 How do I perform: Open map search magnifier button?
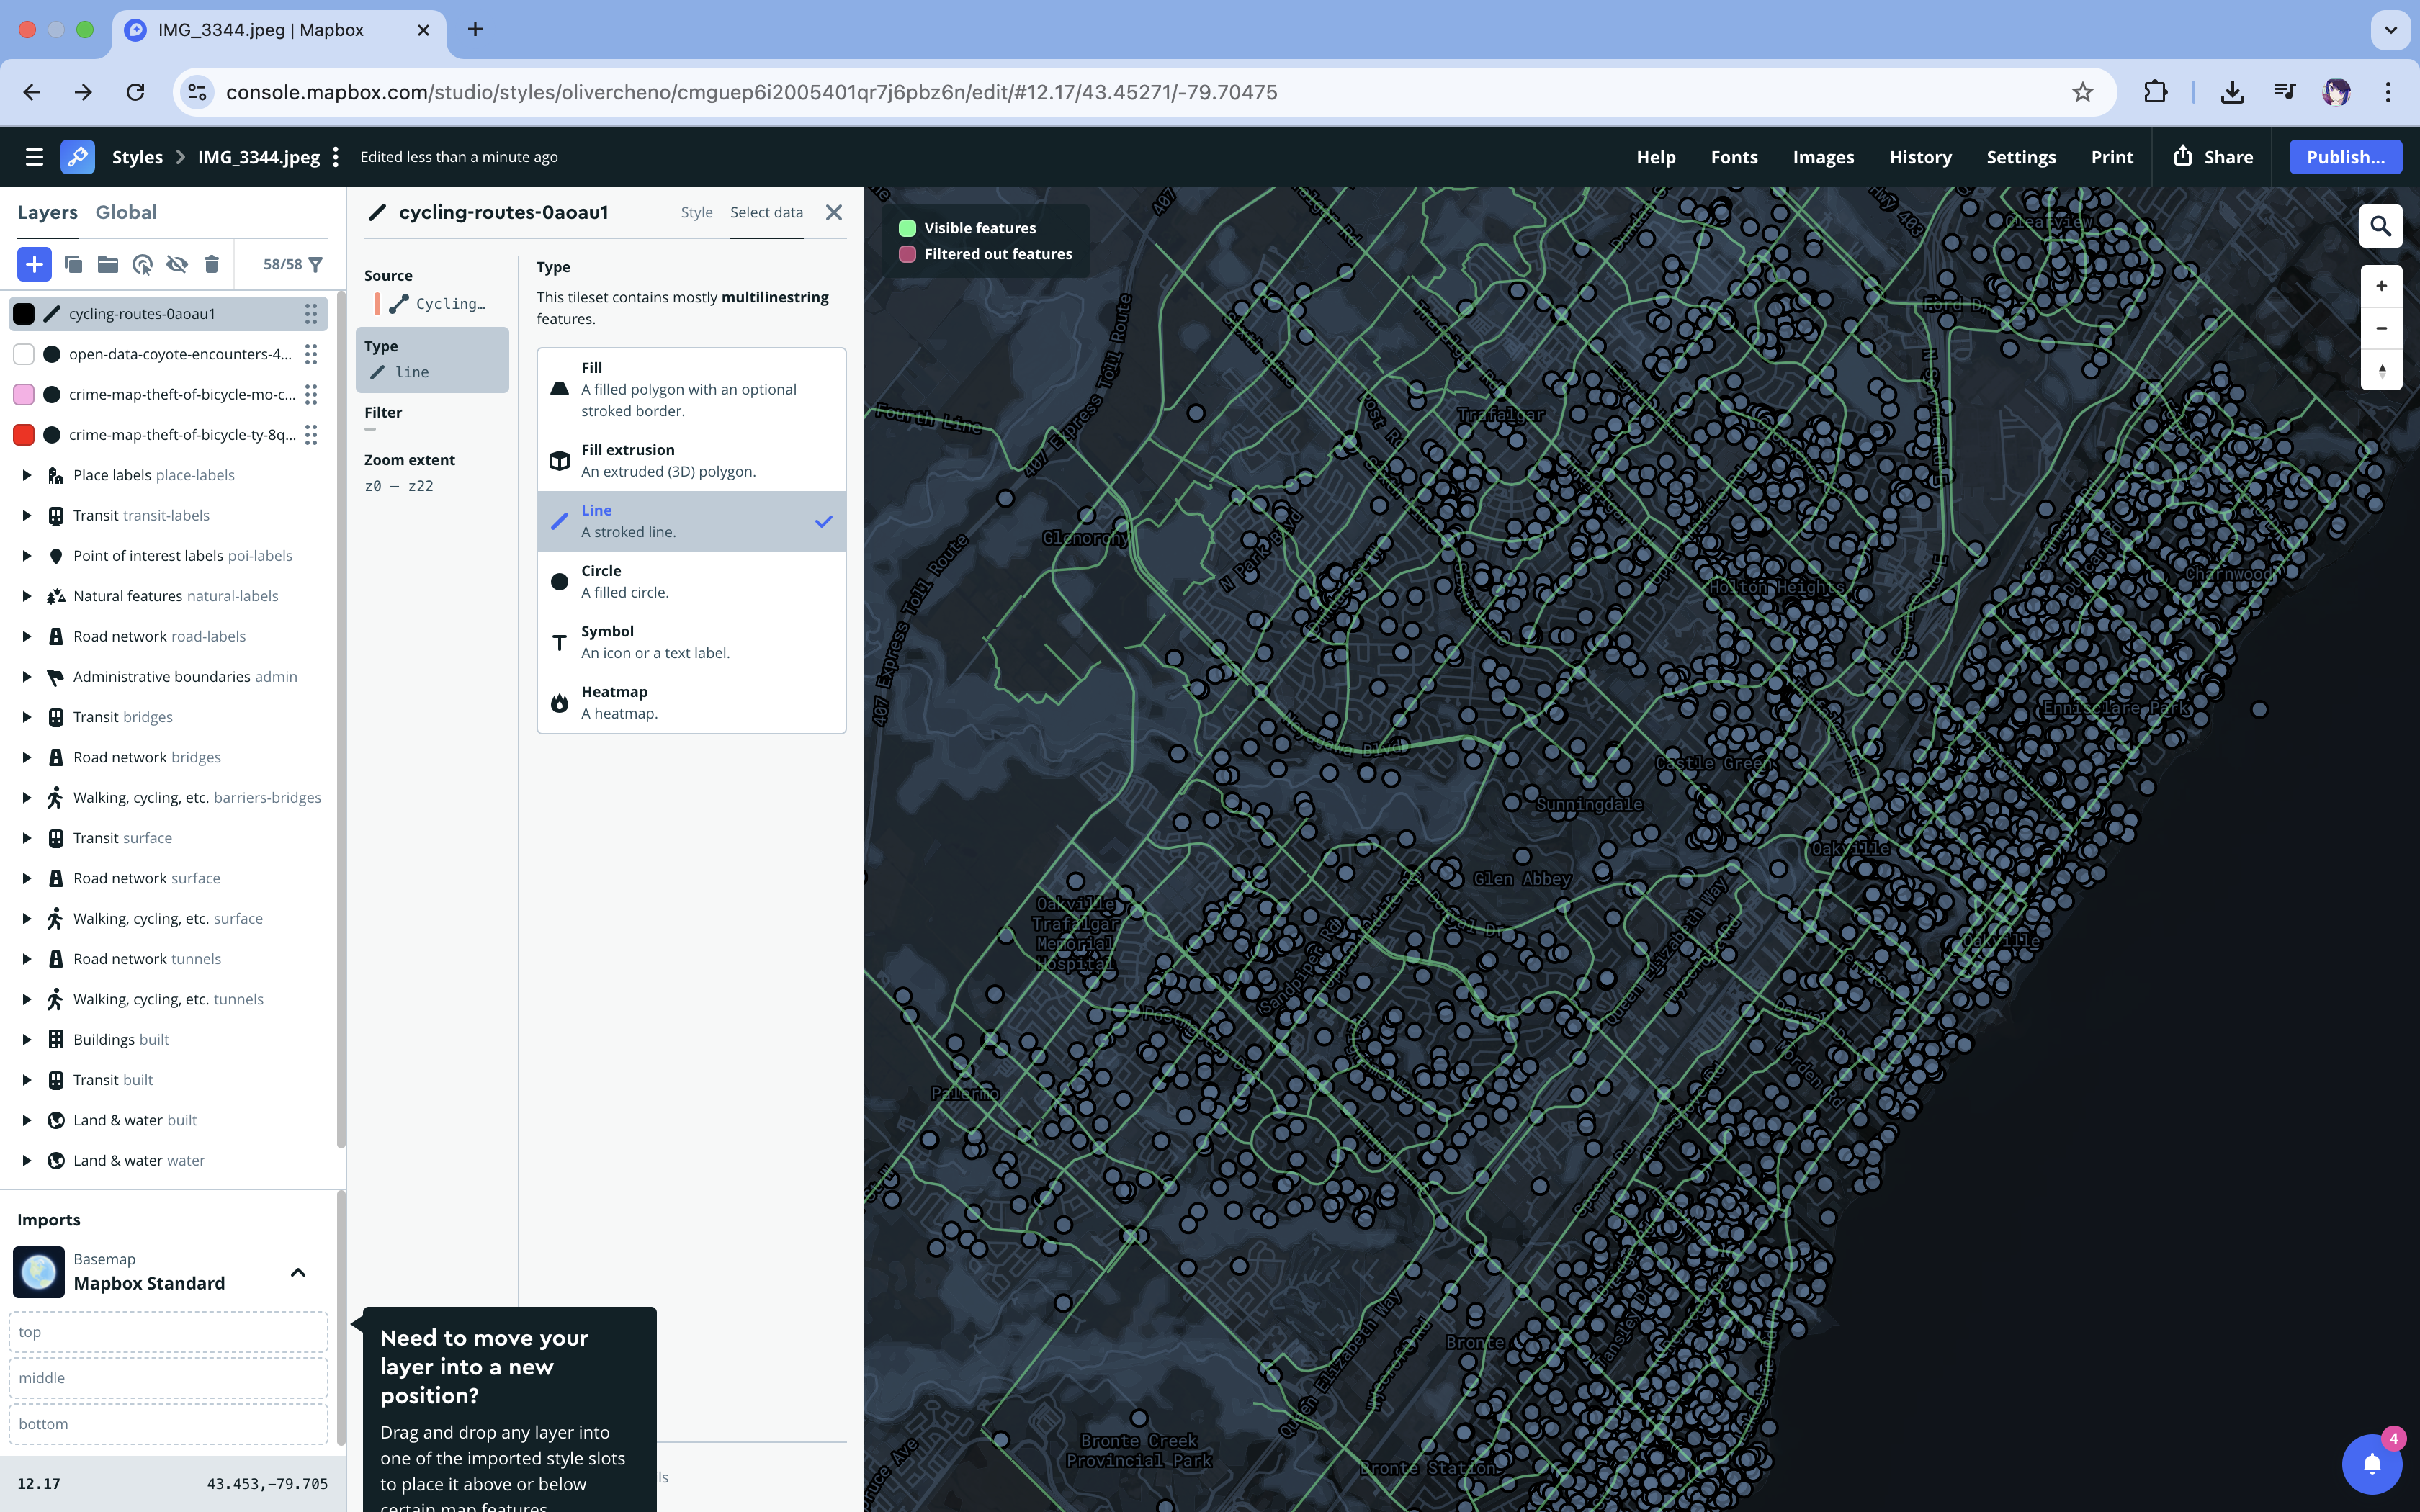pyautogui.click(x=2380, y=226)
